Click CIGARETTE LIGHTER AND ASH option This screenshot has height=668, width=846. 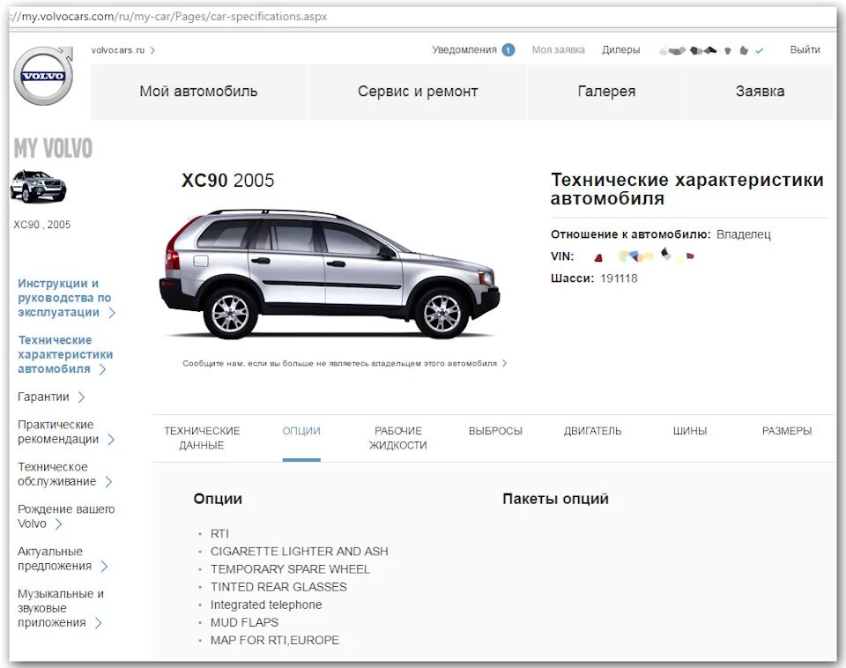pos(300,552)
